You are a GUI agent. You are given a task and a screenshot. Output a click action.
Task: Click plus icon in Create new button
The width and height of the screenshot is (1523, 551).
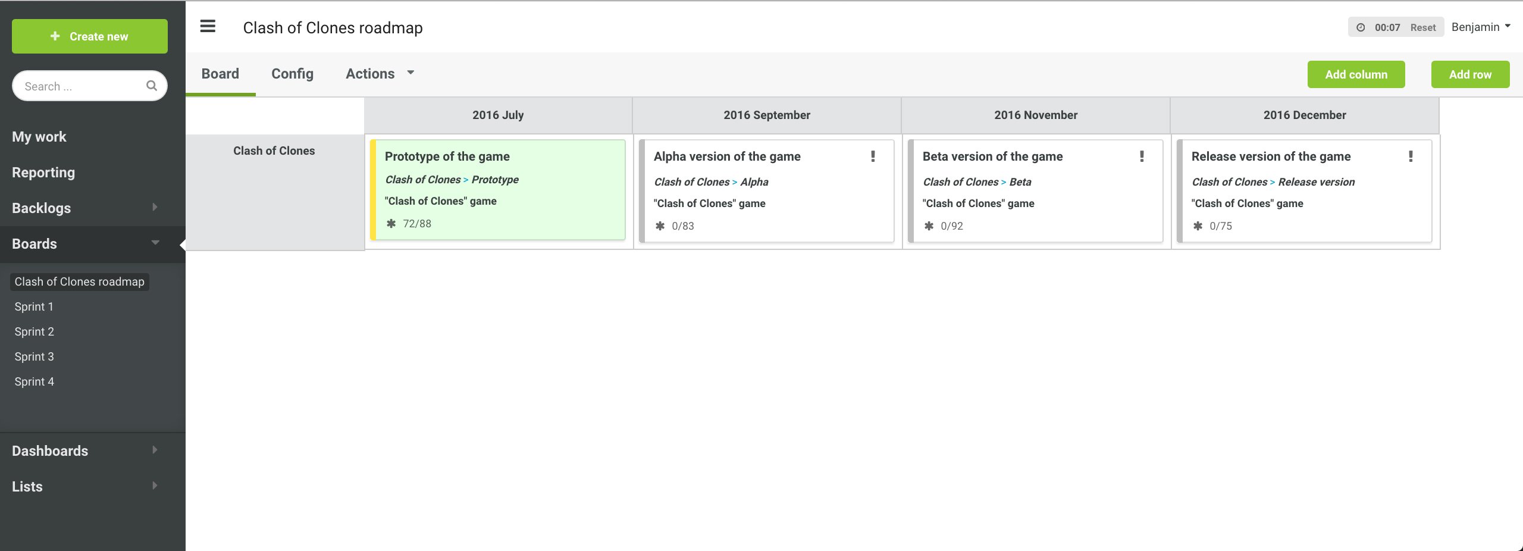pyautogui.click(x=55, y=36)
